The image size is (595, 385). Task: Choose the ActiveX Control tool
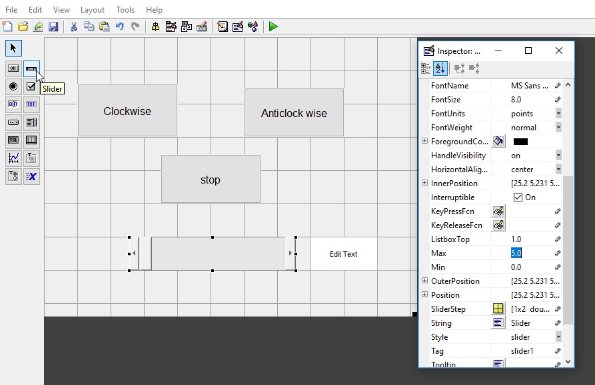coord(31,176)
